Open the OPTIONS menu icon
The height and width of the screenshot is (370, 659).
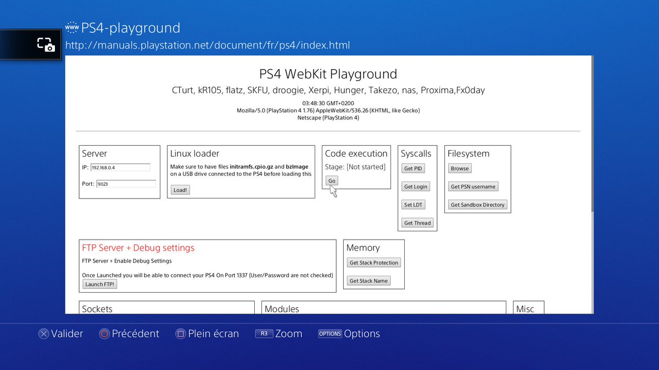point(330,333)
